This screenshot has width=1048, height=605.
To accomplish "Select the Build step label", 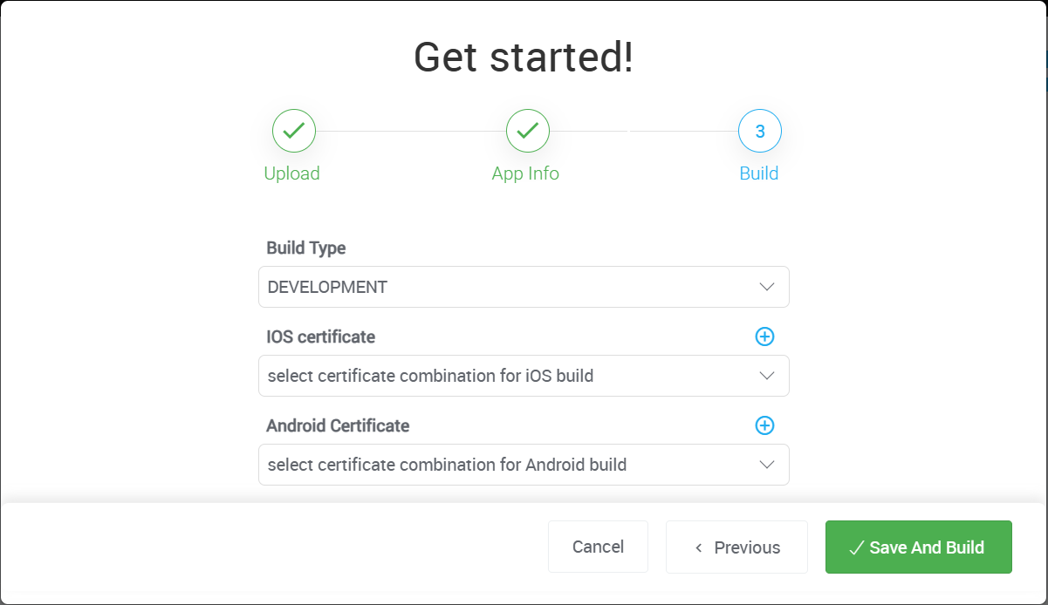I will coord(759,173).
